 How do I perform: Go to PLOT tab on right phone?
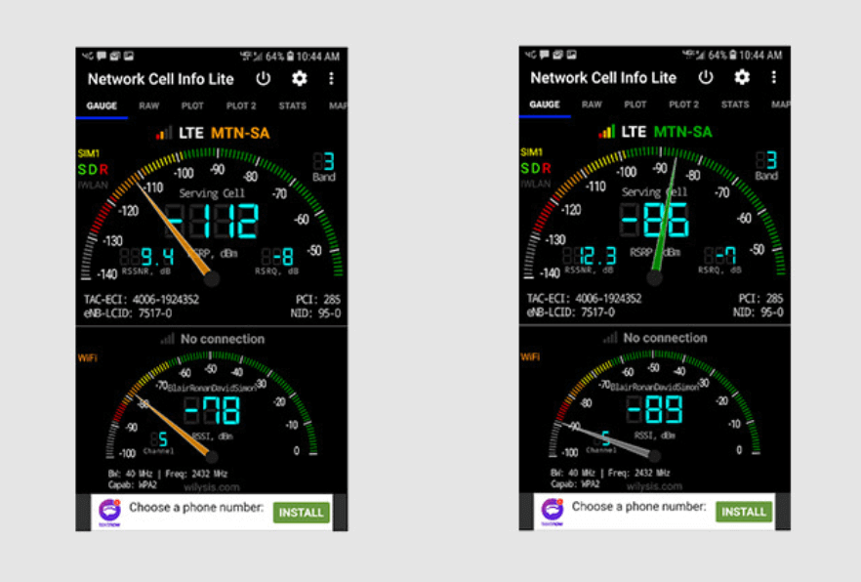635,104
